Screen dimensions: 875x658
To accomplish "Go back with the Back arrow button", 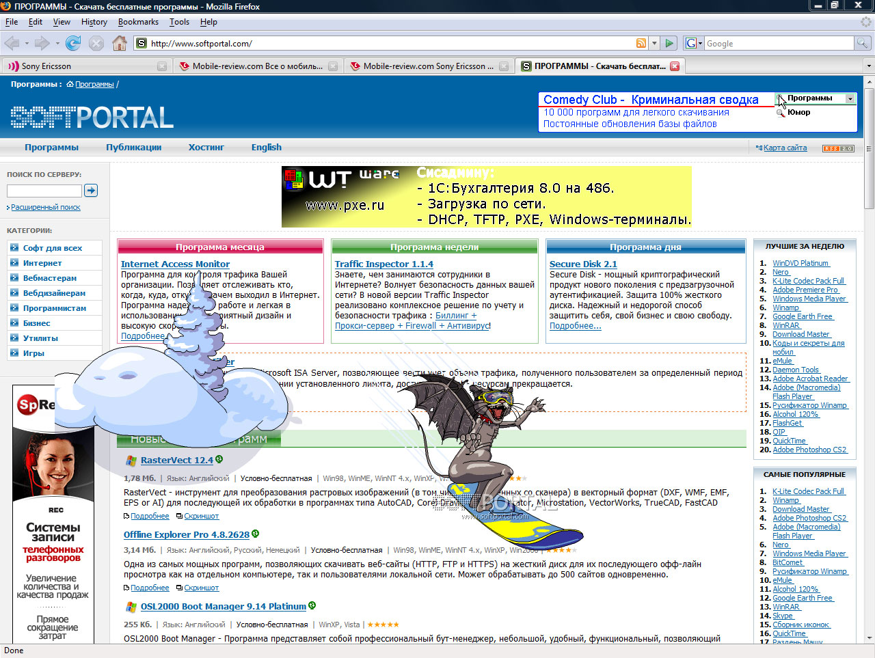I will tap(12, 43).
